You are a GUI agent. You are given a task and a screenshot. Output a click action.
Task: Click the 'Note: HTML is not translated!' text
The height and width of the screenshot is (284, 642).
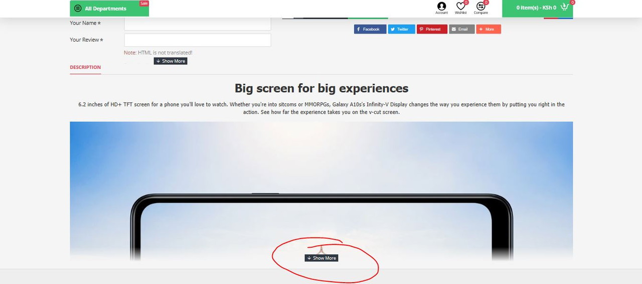coord(158,53)
